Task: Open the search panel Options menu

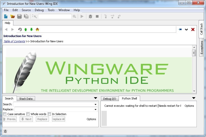Action: pyautogui.click(x=91, y=119)
